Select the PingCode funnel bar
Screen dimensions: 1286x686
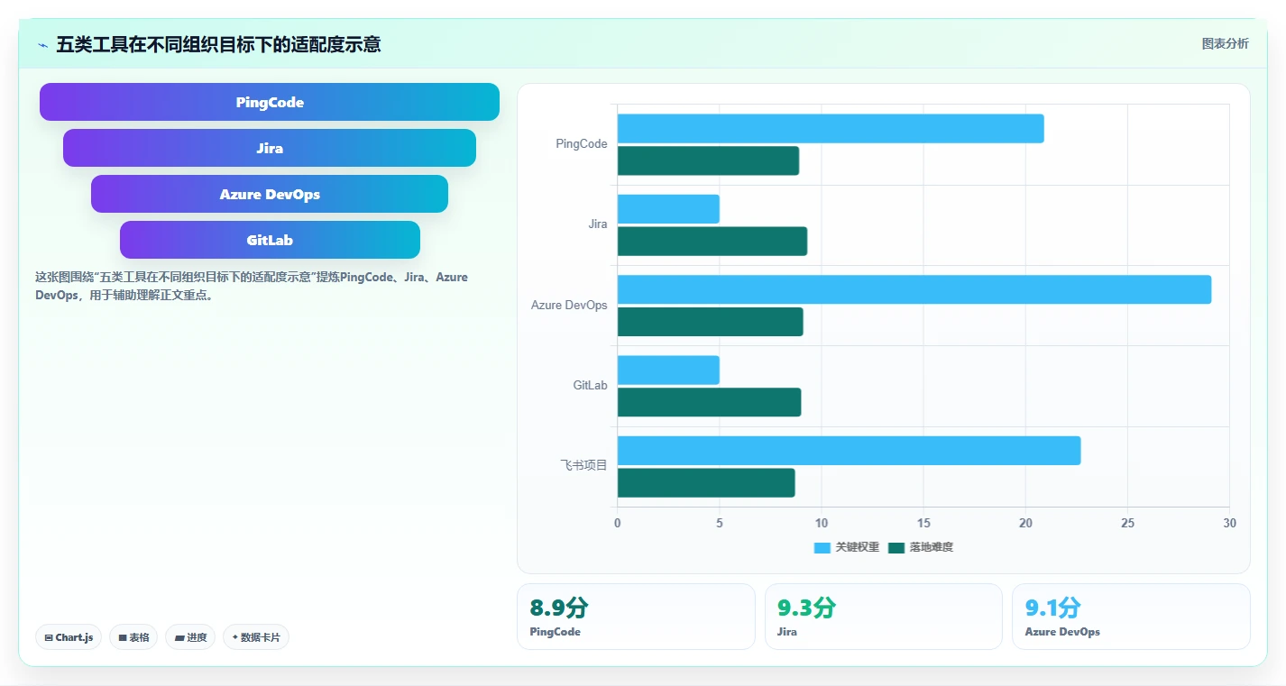(x=270, y=102)
